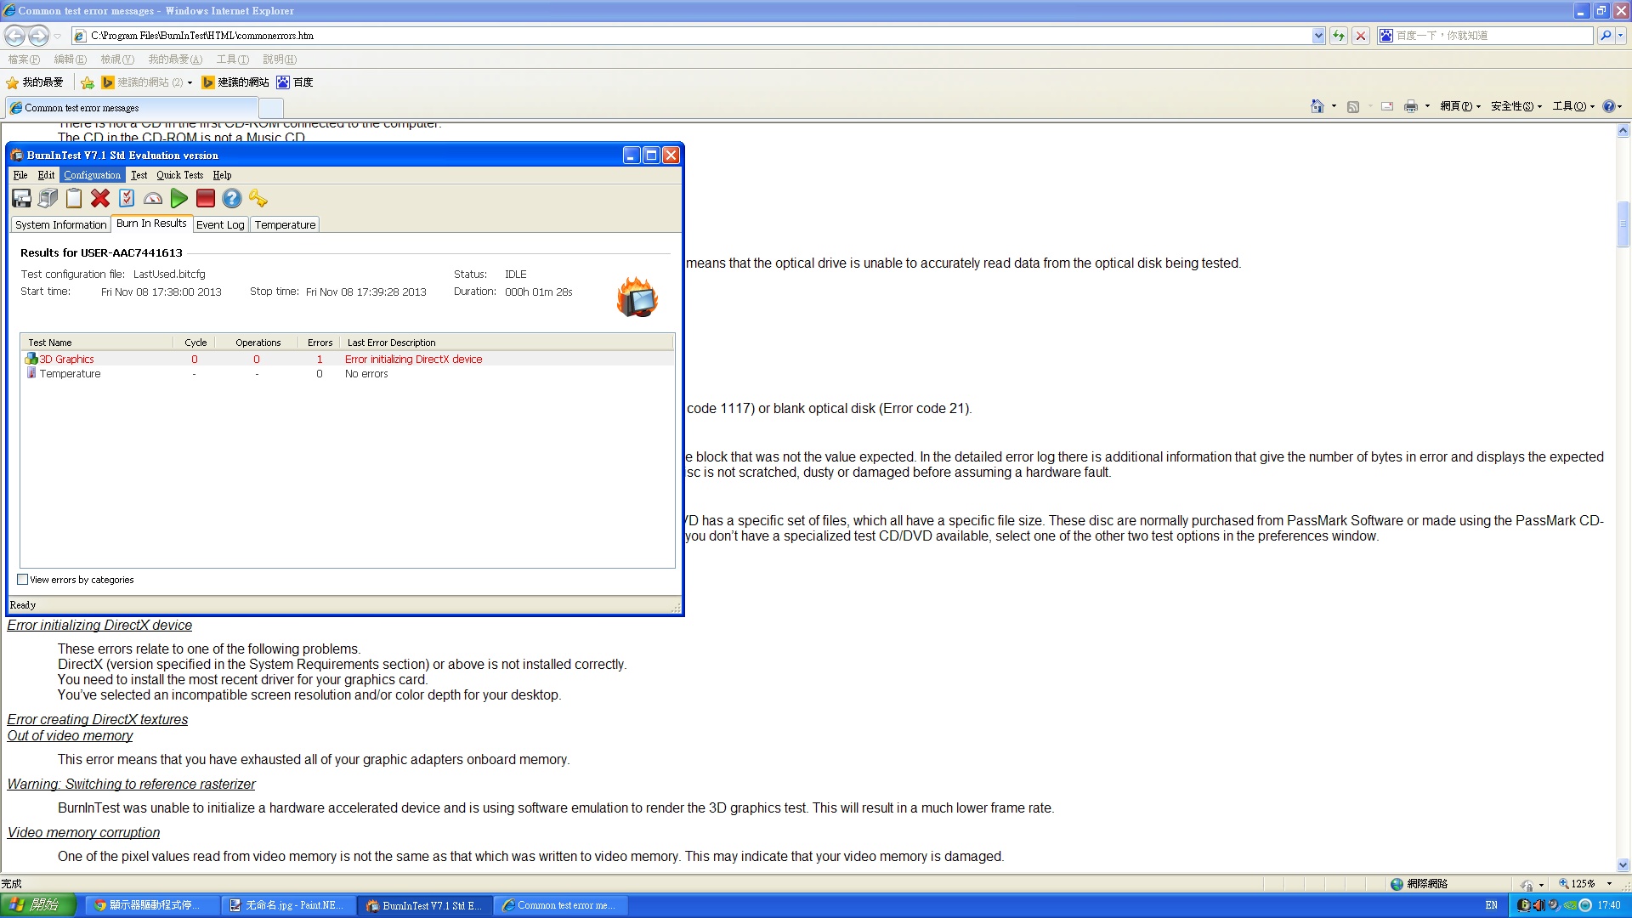Open the recent pages dropdown next to forward
Viewport: 1632px width, 918px height.
pos(58,36)
